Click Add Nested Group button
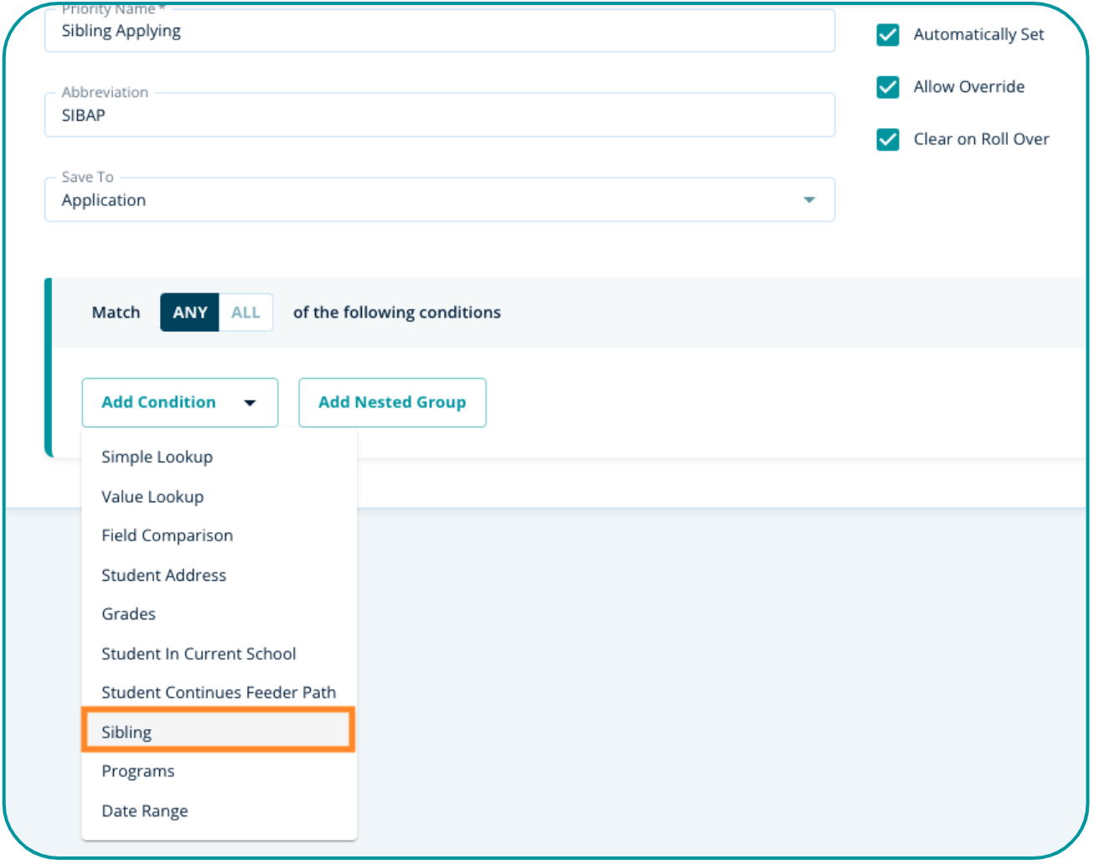 pos(392,403)
